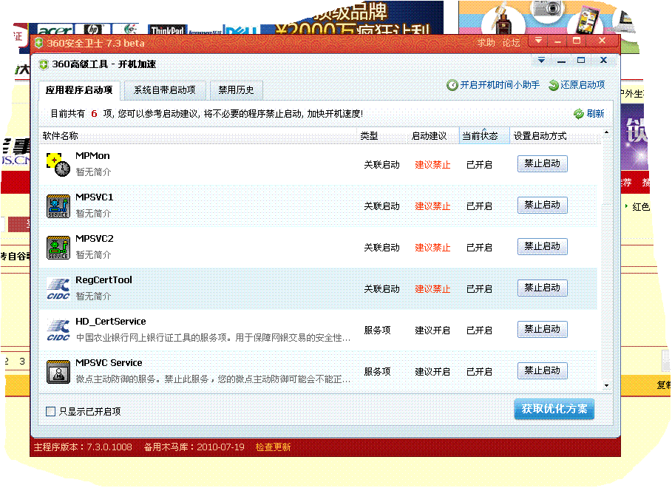Click 关联启动 type in the MPSVC1 row

click(x=382, y=206)
